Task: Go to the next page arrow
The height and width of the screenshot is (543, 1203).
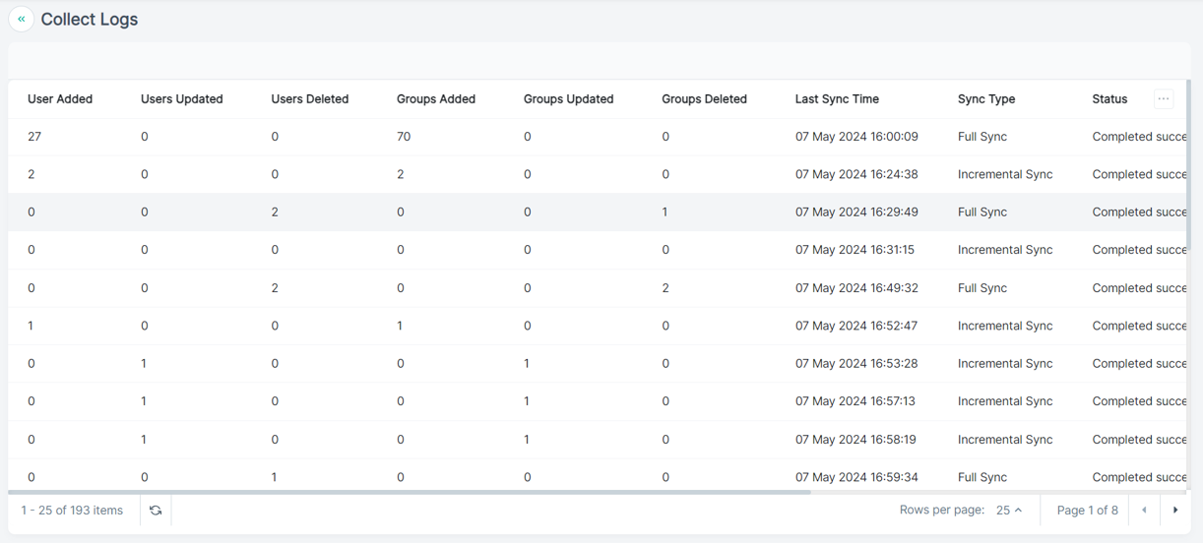Action: point(1175,510)
